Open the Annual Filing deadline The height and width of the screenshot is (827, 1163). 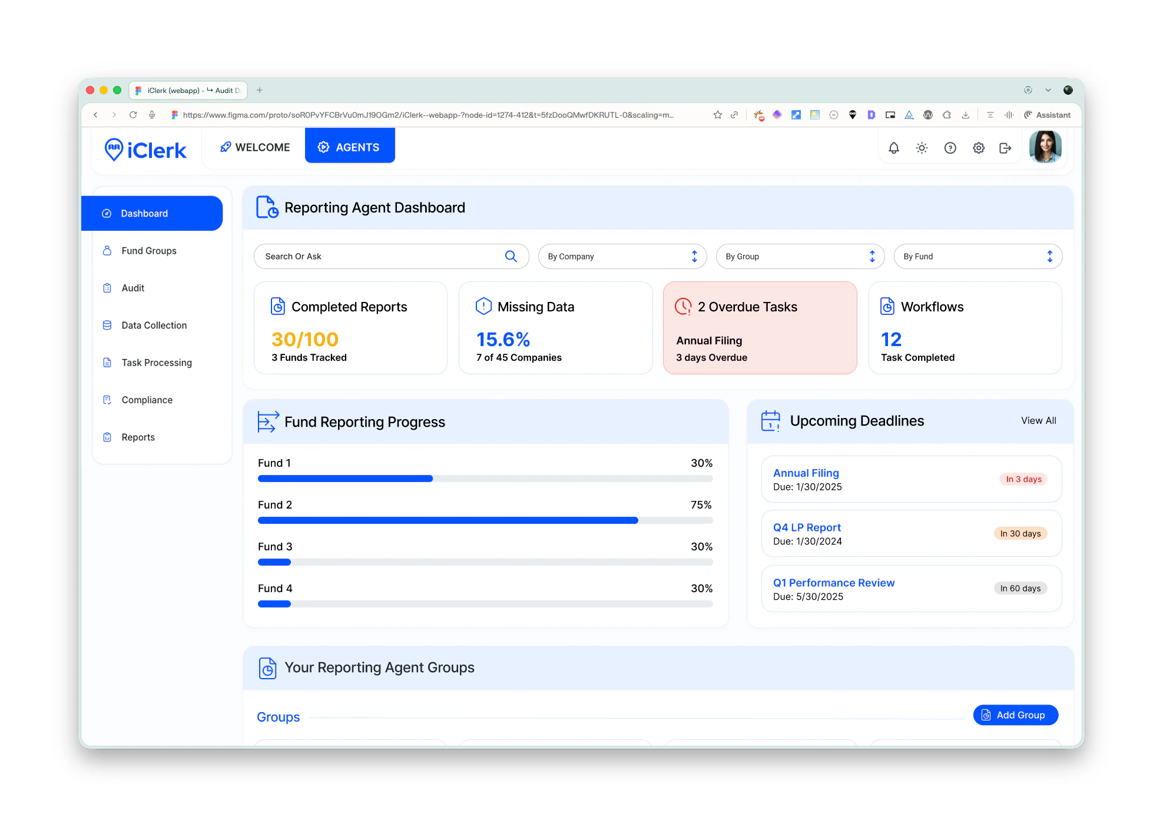[911, 479]
